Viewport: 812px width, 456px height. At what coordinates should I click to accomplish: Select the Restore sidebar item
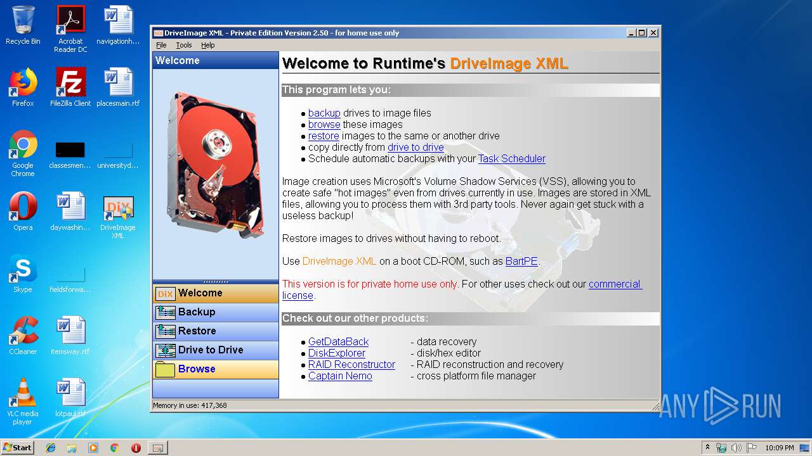tap(216, 331)
